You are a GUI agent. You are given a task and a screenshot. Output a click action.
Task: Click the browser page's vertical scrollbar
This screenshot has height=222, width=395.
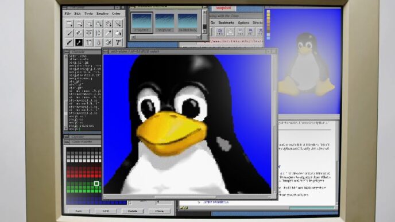(x=337, y=163)
